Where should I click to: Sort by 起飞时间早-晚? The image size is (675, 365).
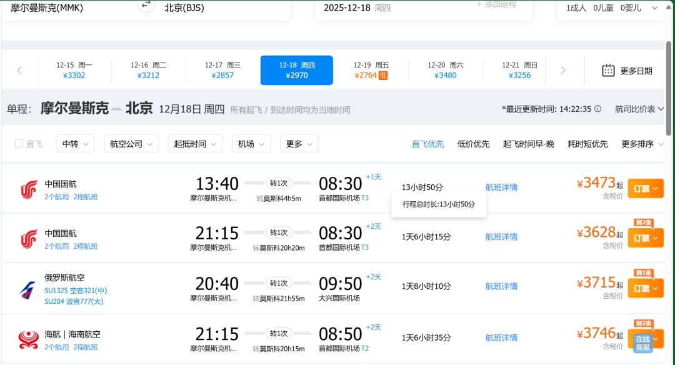(529, 144)
